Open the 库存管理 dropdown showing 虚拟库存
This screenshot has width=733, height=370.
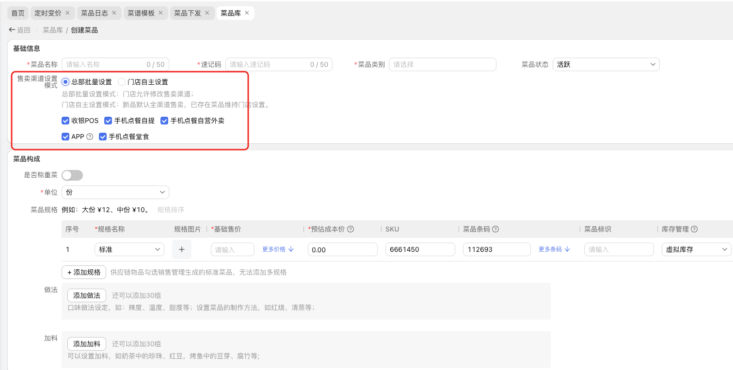697,249
